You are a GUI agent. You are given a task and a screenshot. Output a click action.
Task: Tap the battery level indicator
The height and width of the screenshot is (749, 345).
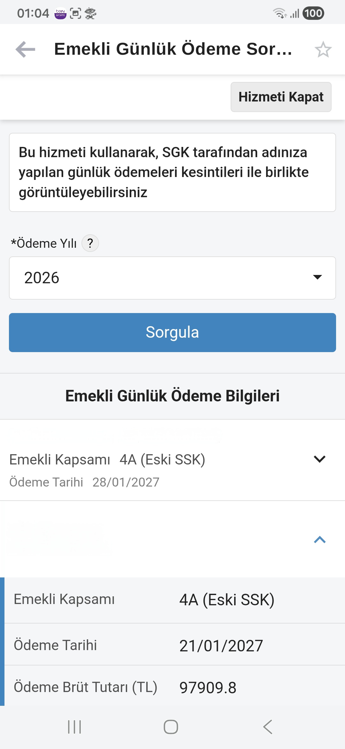point(313,13)
